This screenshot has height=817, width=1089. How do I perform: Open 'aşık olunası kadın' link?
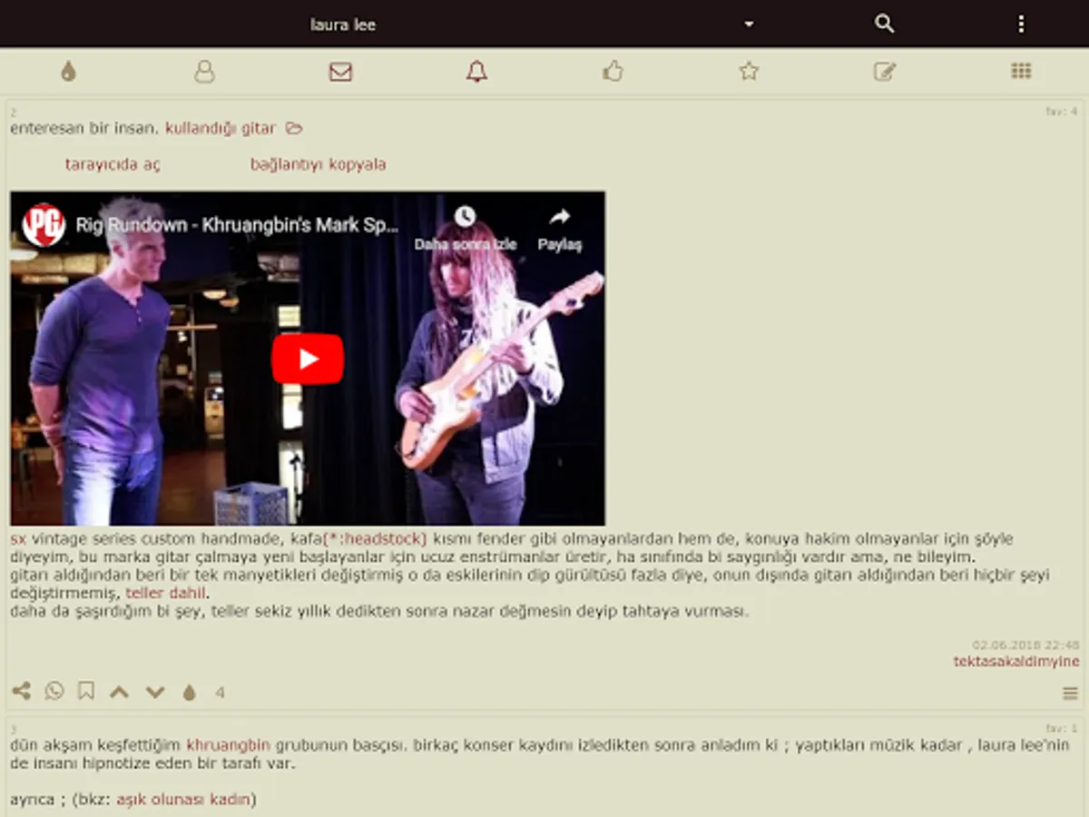(183, 800)
